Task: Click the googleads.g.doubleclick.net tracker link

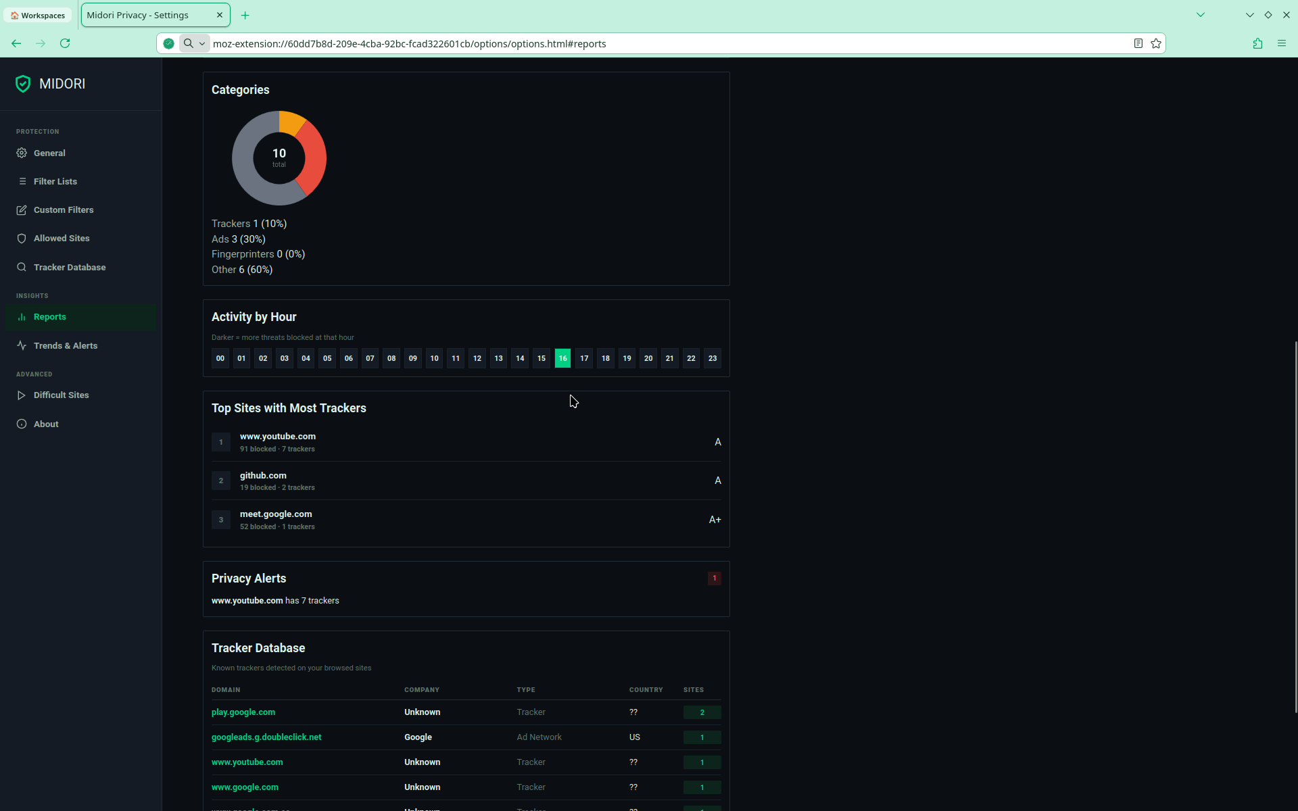Action: (x=266, y=737)
